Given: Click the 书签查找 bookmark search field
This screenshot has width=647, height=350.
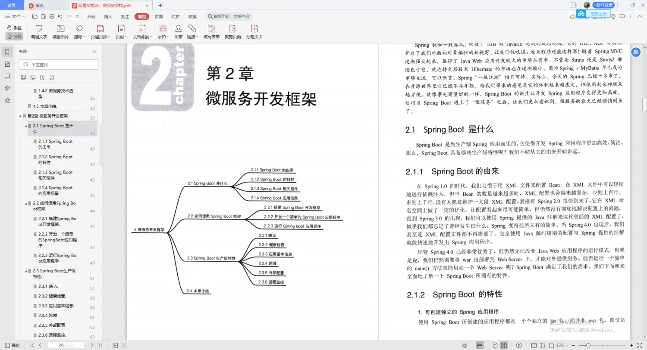Looking at the screenshot, I should click(59, 65).
